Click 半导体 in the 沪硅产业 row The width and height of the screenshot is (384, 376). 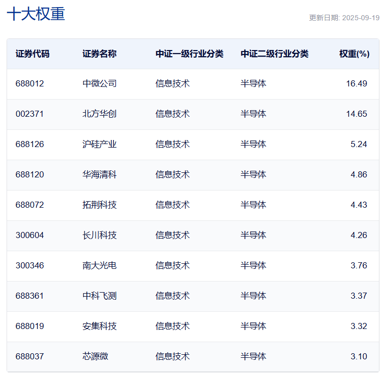[253, 145]
